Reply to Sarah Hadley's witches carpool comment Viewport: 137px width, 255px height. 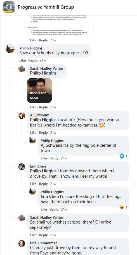point(43,235)
